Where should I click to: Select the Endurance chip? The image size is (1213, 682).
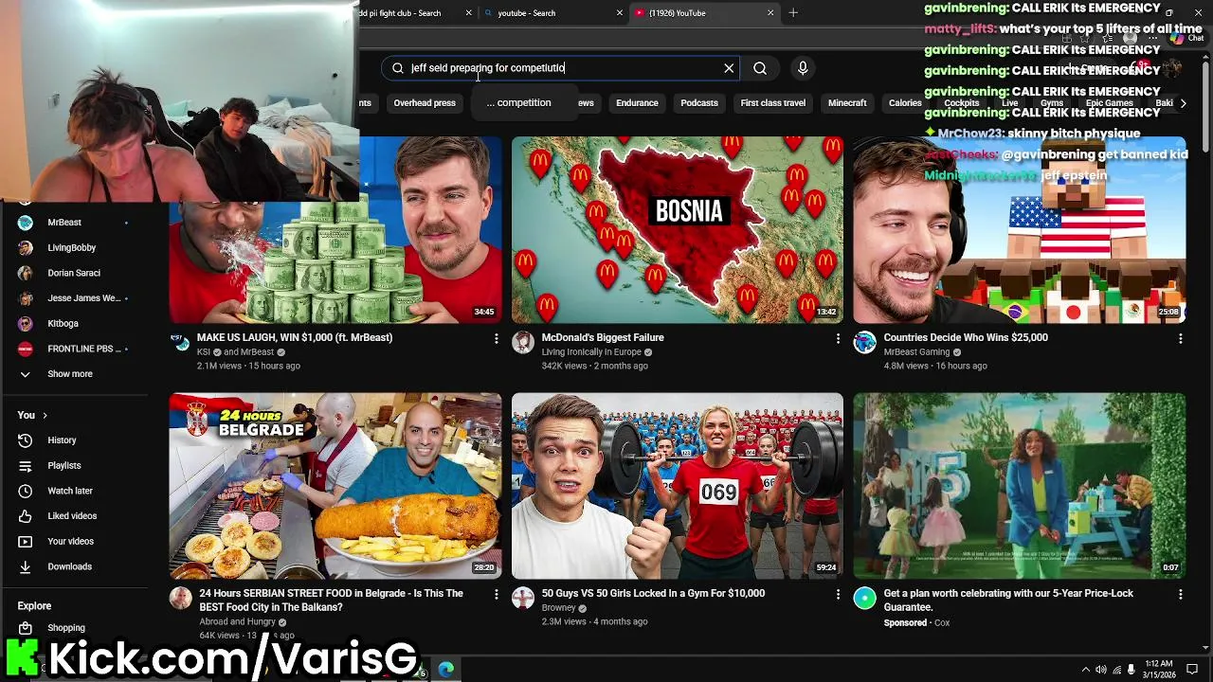(x=637, y=103)
